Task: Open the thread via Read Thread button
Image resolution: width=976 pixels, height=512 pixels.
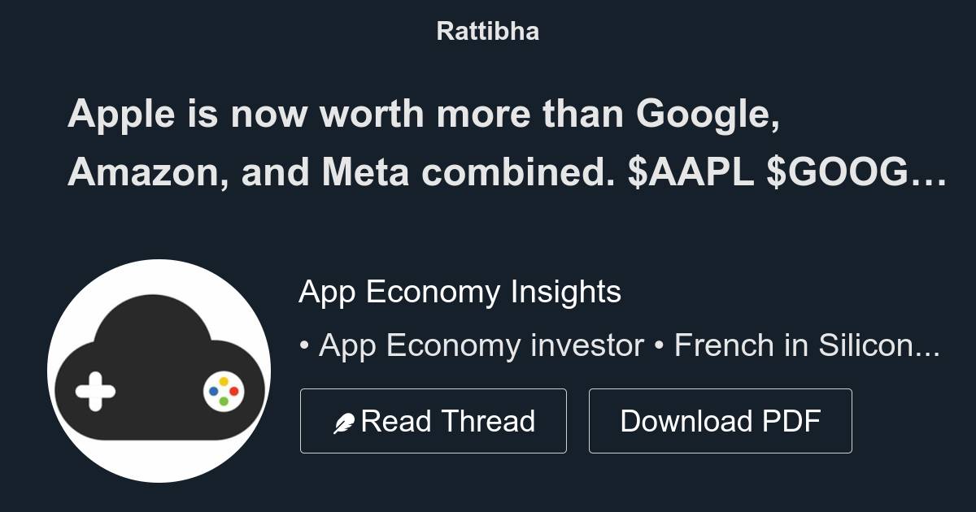Action: [x=434, y=420]
